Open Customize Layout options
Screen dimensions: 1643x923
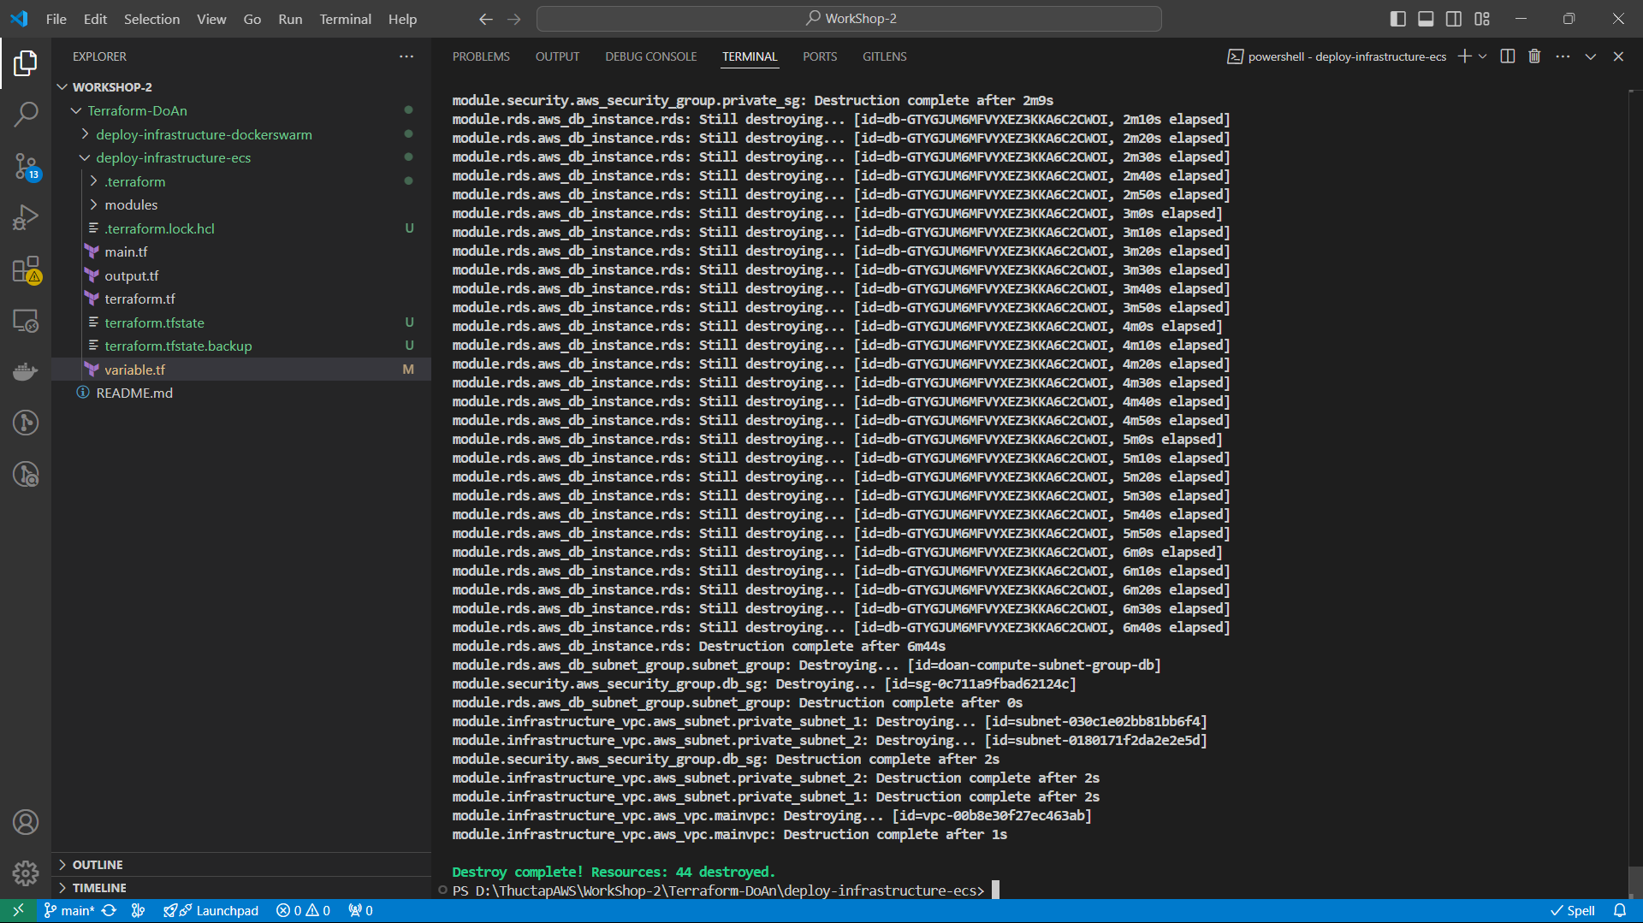click(1482, 19)
